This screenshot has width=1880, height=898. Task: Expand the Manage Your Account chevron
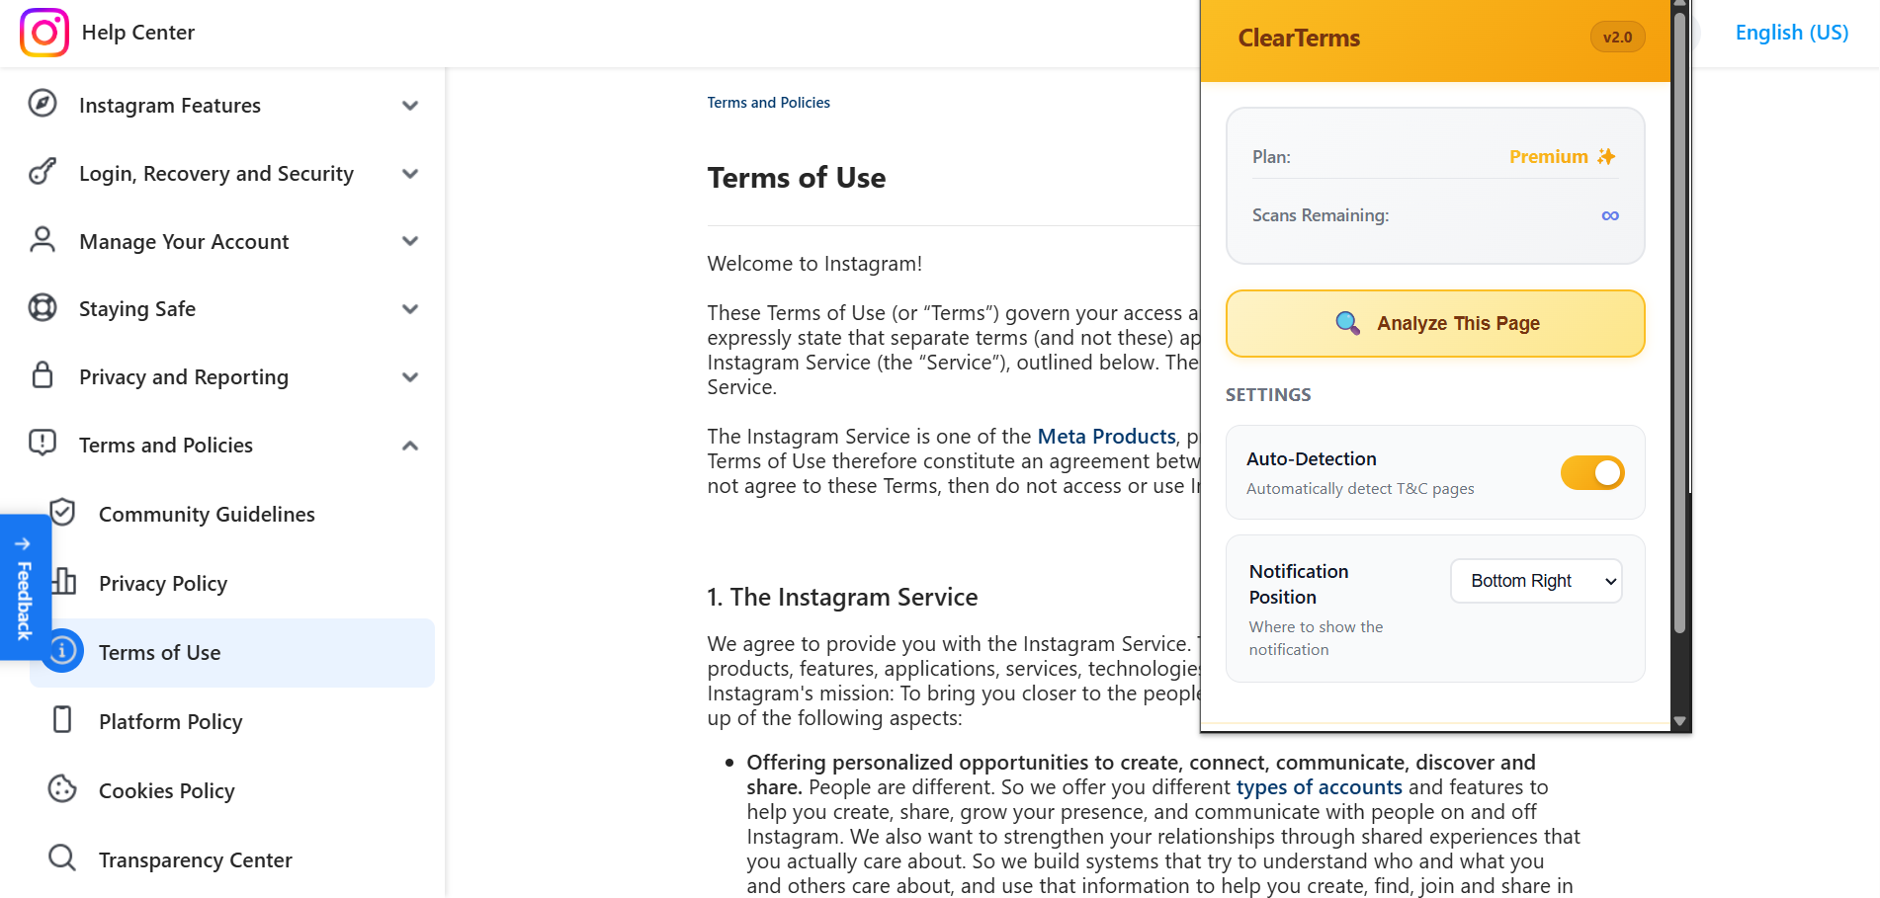coord(410,241)
